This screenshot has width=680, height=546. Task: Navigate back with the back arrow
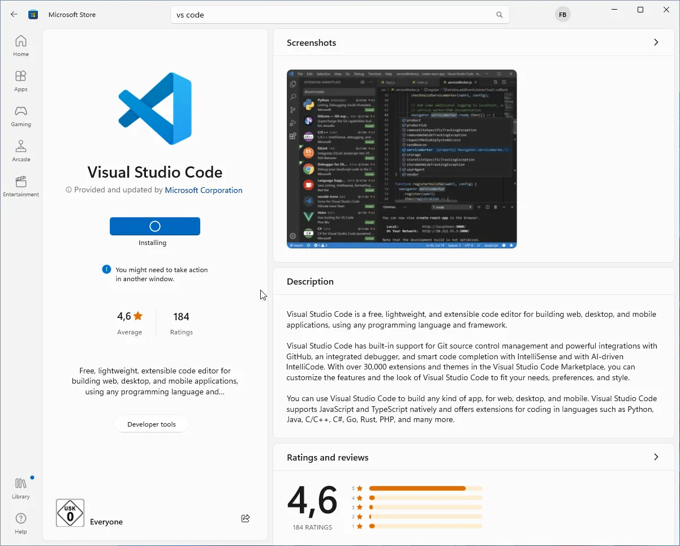(x=14, y=14)
